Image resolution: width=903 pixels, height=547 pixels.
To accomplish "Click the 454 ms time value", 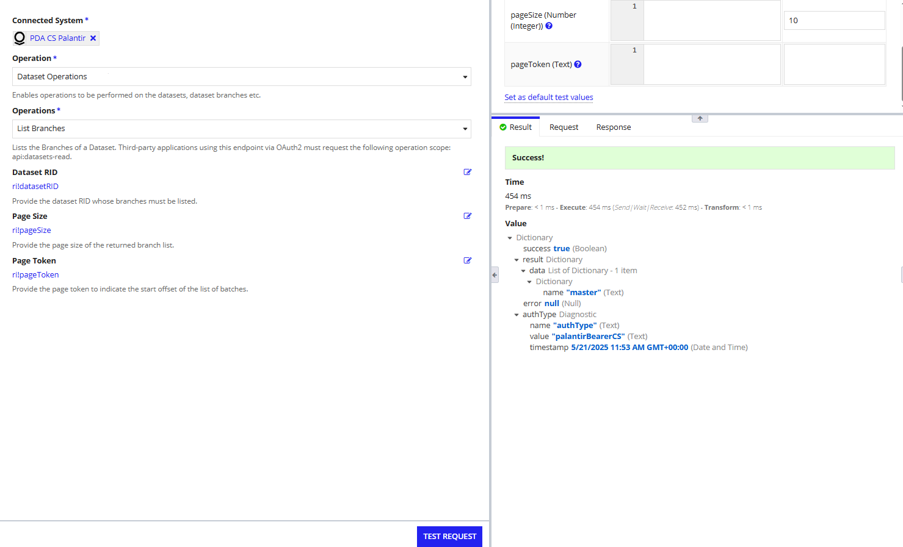I will coord(518,196).
